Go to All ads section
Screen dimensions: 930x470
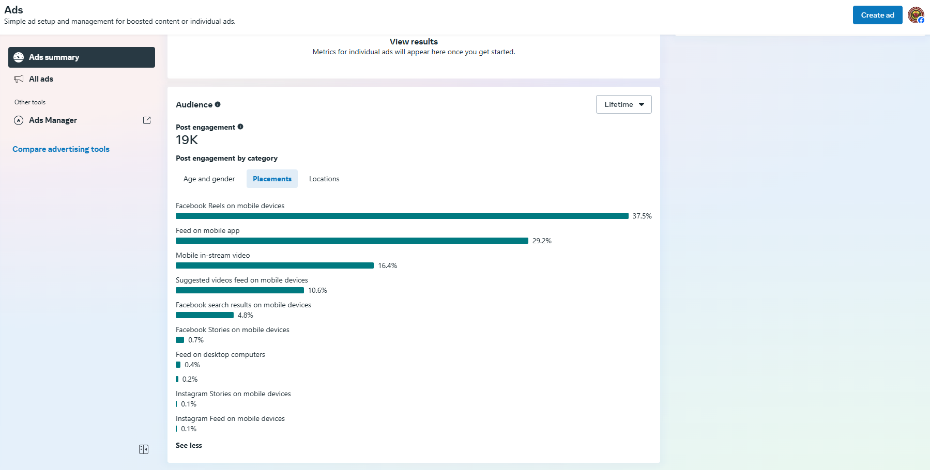(x=41, y=79)
